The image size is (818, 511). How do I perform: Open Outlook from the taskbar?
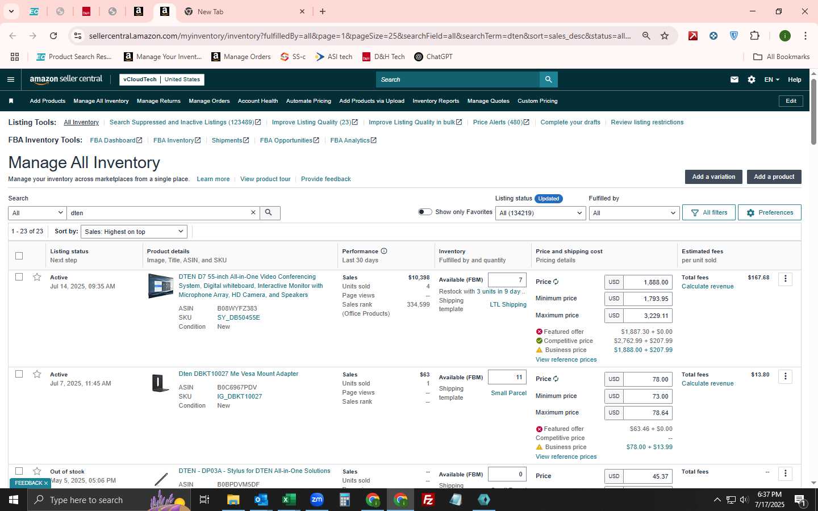(261, 500)
